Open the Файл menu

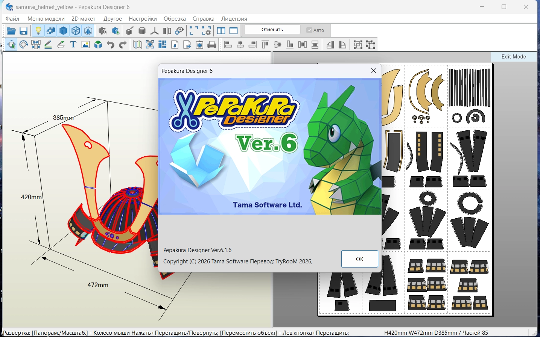[x=12, y=19]
